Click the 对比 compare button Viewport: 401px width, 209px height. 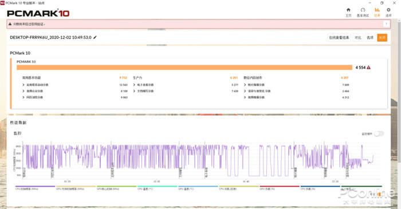[x=358, y=38]
